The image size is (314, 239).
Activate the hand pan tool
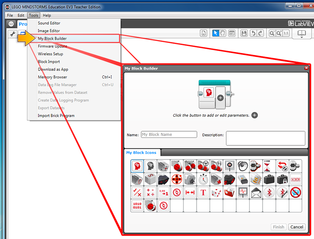tap(223, 33)
